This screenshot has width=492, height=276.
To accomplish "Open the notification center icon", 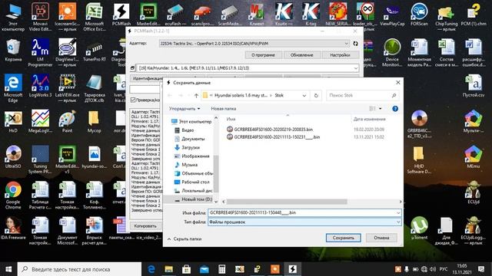I will tap(481, 269).
